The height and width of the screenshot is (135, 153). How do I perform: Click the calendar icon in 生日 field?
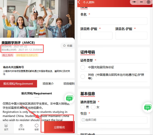(x=83, y=120)
